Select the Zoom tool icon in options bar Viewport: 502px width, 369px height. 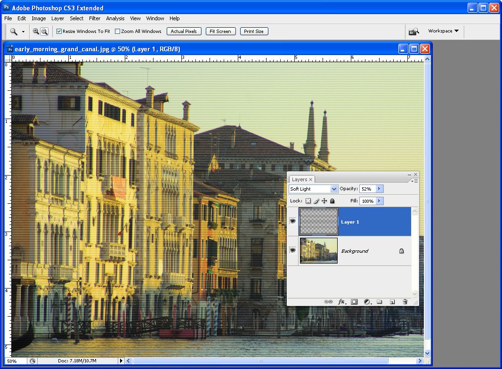pos(14,32)
